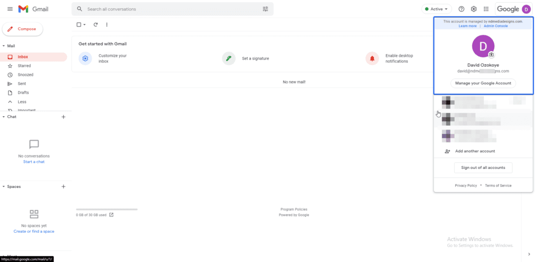The height and width of the screenshot is (262, 537).
Task: Click the Compose button
Action: (x=22, y=29)
